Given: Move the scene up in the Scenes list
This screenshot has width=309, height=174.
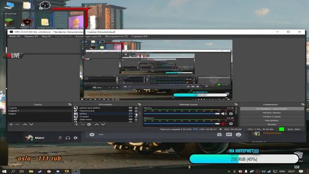Looking at the screenshot, I should click(25, 125).
